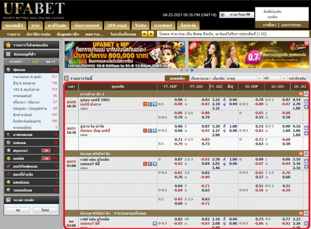This screenshot has height=229, width=311.
Task: Click the เรียงตามเวลา sort button
Action: point(200,78)
